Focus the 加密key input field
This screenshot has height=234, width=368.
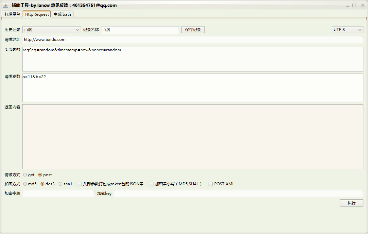pyautogui.click(x=238, y=193)
